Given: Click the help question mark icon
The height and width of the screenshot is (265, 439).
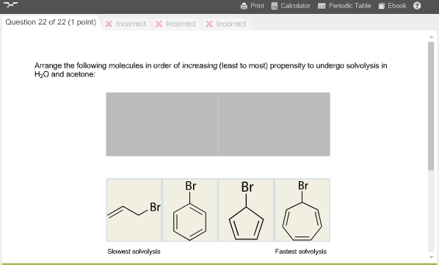Looking at the screenshot, I should click(417, 6).
